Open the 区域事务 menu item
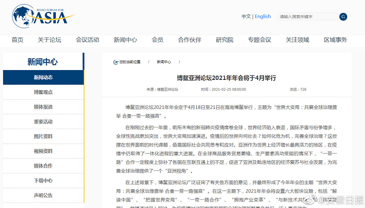 pos(335,40)
